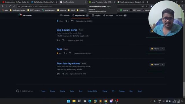This screenshot has height=104, width=185.
Task: Open the Bank repository
Action: 60,49
